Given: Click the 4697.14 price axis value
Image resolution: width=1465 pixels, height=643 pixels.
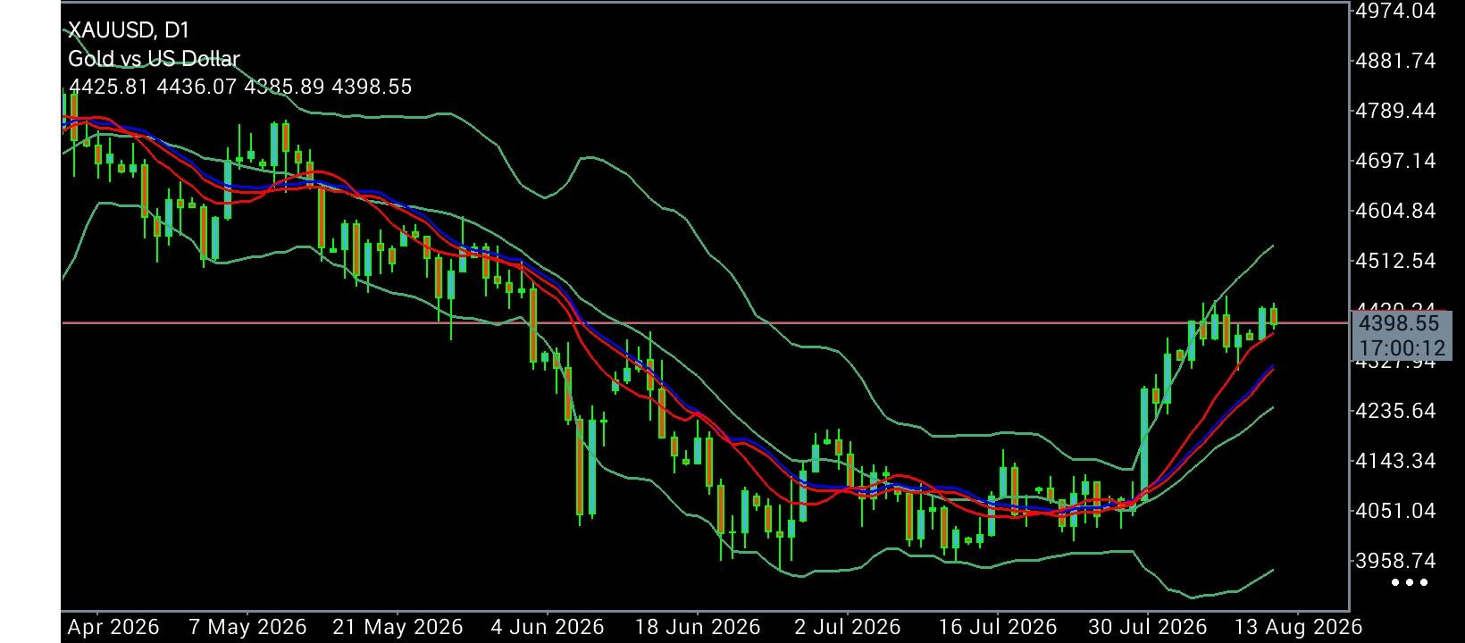Looking at the screenshot, I should pos(1395,161).
